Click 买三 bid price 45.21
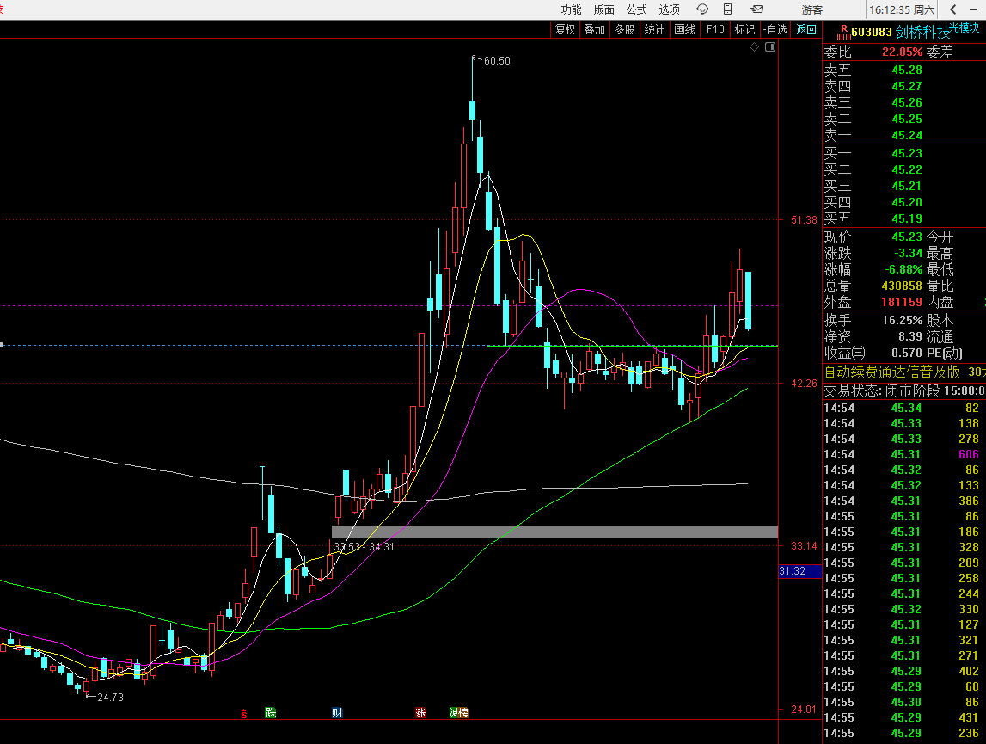The height and width of the screenshot is (744, 986). (907, 187)
